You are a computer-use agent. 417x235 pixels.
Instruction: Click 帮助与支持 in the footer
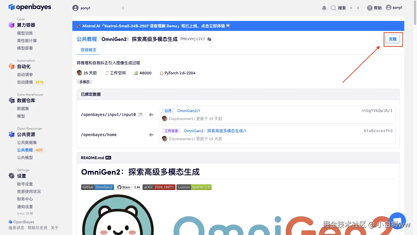coord(37,228)
